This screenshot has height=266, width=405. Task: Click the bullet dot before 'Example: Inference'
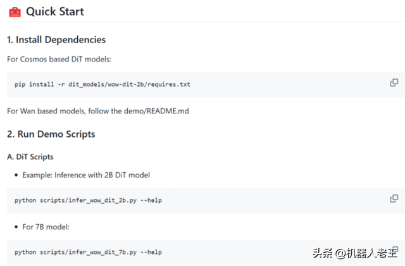[16, 175]
